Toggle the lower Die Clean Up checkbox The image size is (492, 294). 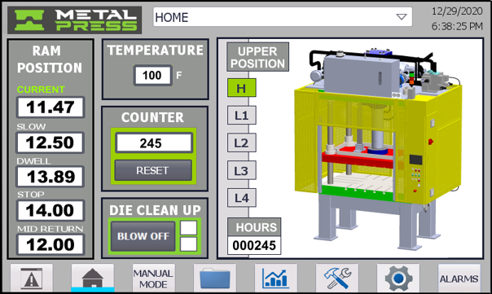click(x=189, y=244)
